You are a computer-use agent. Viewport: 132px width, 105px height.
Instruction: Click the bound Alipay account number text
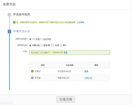57,52
